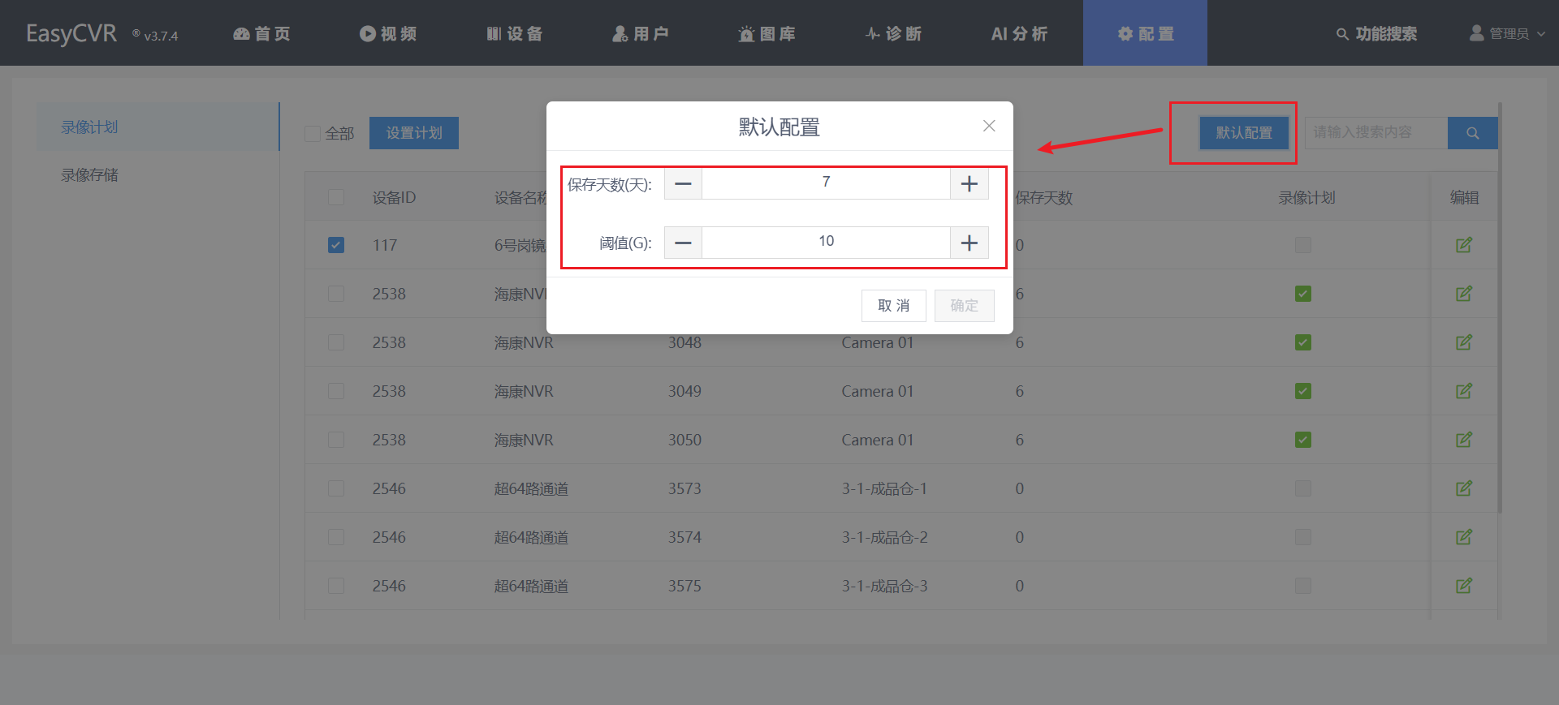Screen dimensions: 1559x705
Task: Uncheck the checkbox for device 117
Action: (336, 245)
